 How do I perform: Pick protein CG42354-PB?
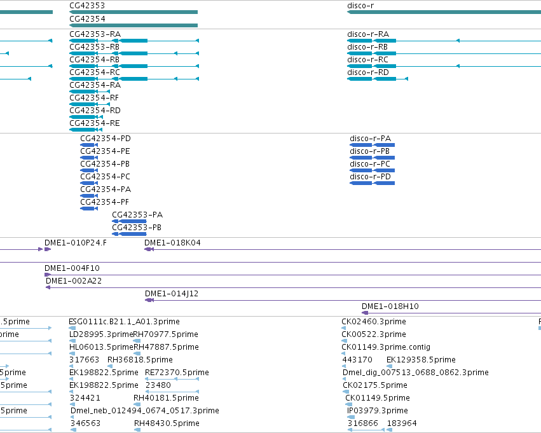[x=89, y=170]
